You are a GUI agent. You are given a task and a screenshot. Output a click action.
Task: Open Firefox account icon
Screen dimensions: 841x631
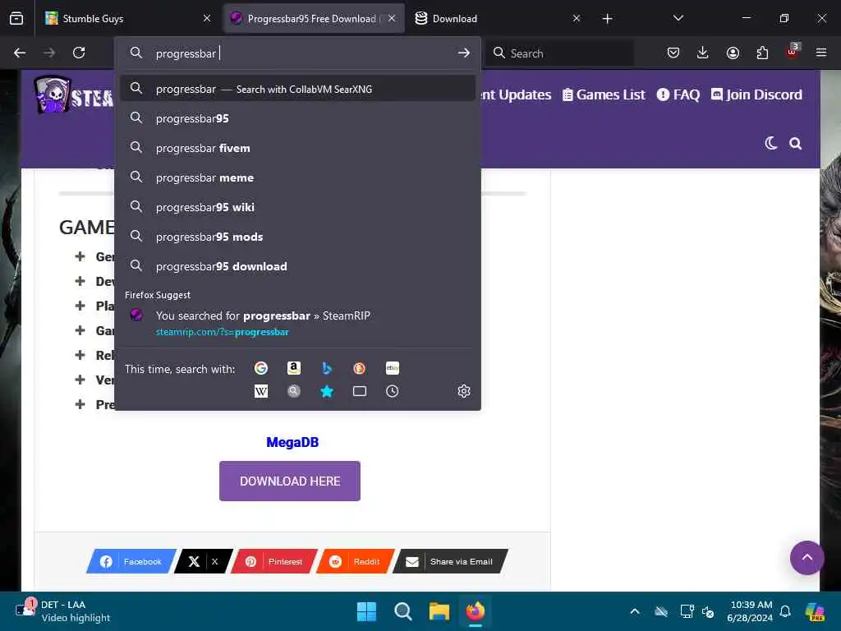(733, 53)
